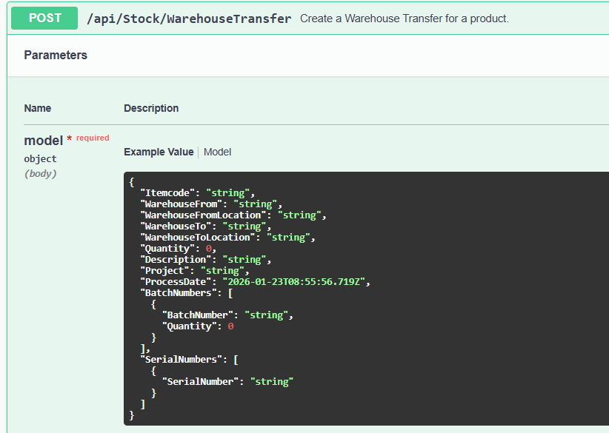
Task: Switch to the Model tab
Action: click(x=217, y=152)
